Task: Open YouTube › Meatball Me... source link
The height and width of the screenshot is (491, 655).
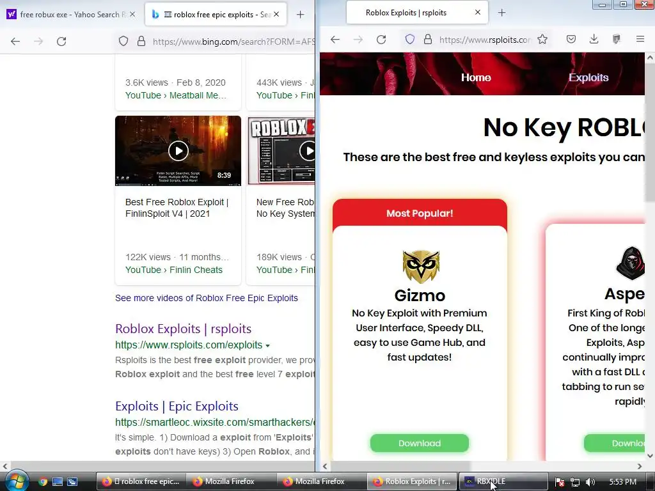Action: coord(176,95)
